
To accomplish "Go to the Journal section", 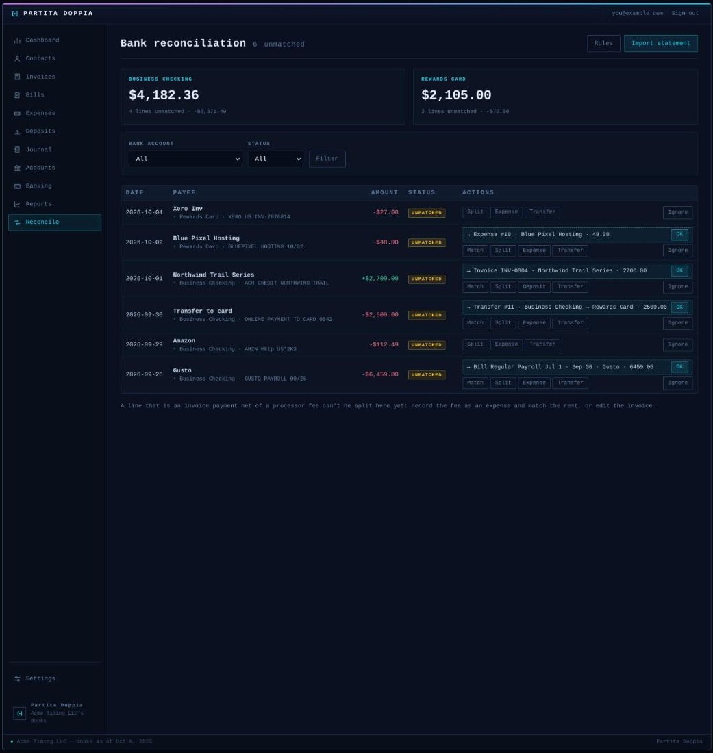I will pyautogui.click(x=55, y=150).
